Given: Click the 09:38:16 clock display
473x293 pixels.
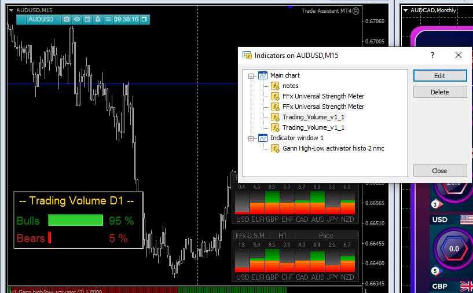Looking at the screenshot, I should 126,19.
